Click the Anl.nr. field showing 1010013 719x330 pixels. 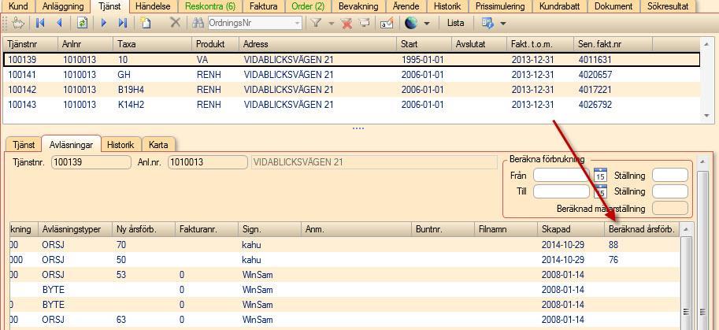(208, 162)
